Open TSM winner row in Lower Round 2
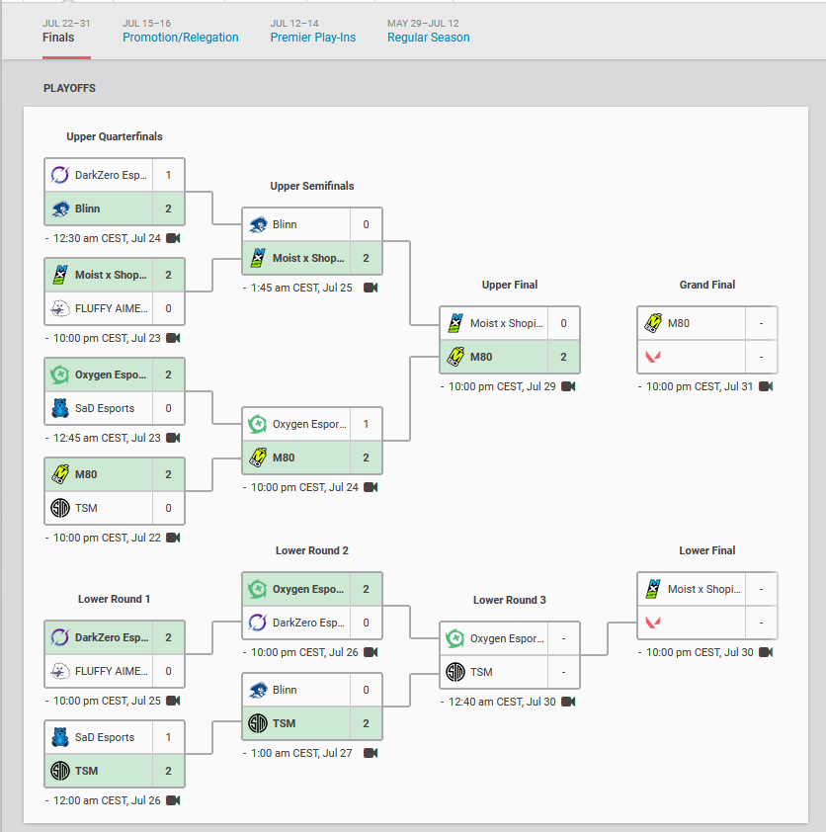This screenshot has height=832, width=826. pyautogui.click(x=312, y=723)
